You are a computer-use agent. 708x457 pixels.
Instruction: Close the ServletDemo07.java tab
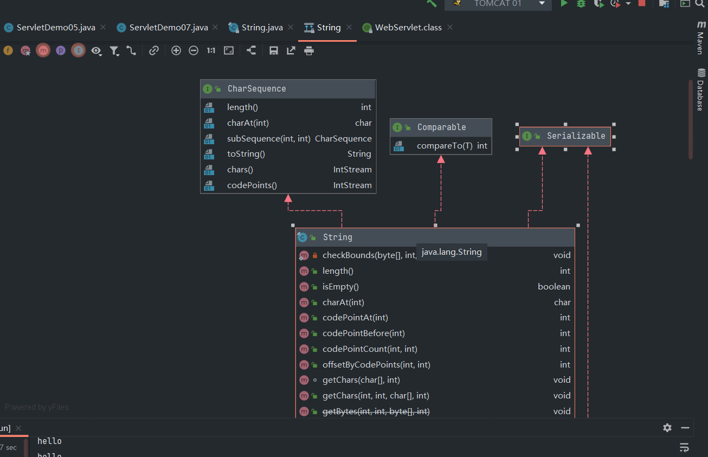[x=215, y=27]
